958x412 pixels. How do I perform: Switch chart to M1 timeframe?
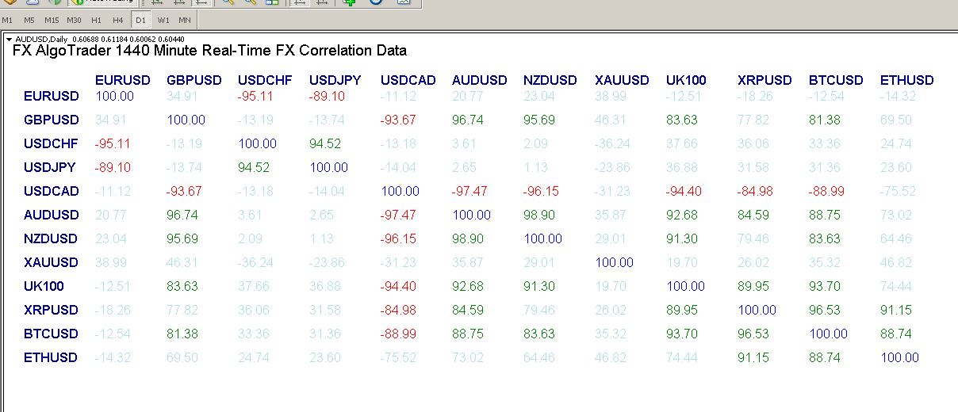(7, 19)
